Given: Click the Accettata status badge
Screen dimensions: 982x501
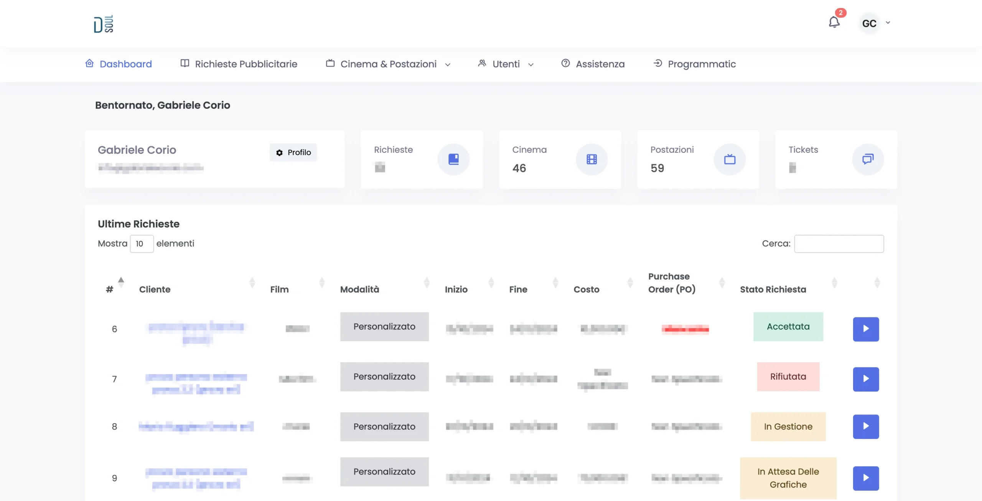Looking at the screenshot, I should click(x=788, y=326).
